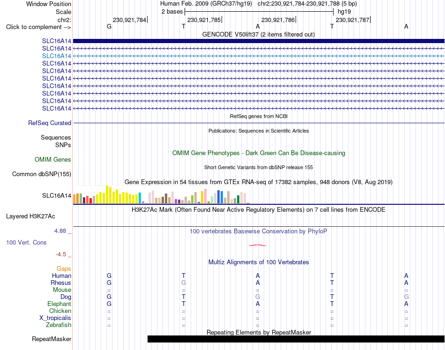Click the 'Sequences' track label

pos(56,138)
